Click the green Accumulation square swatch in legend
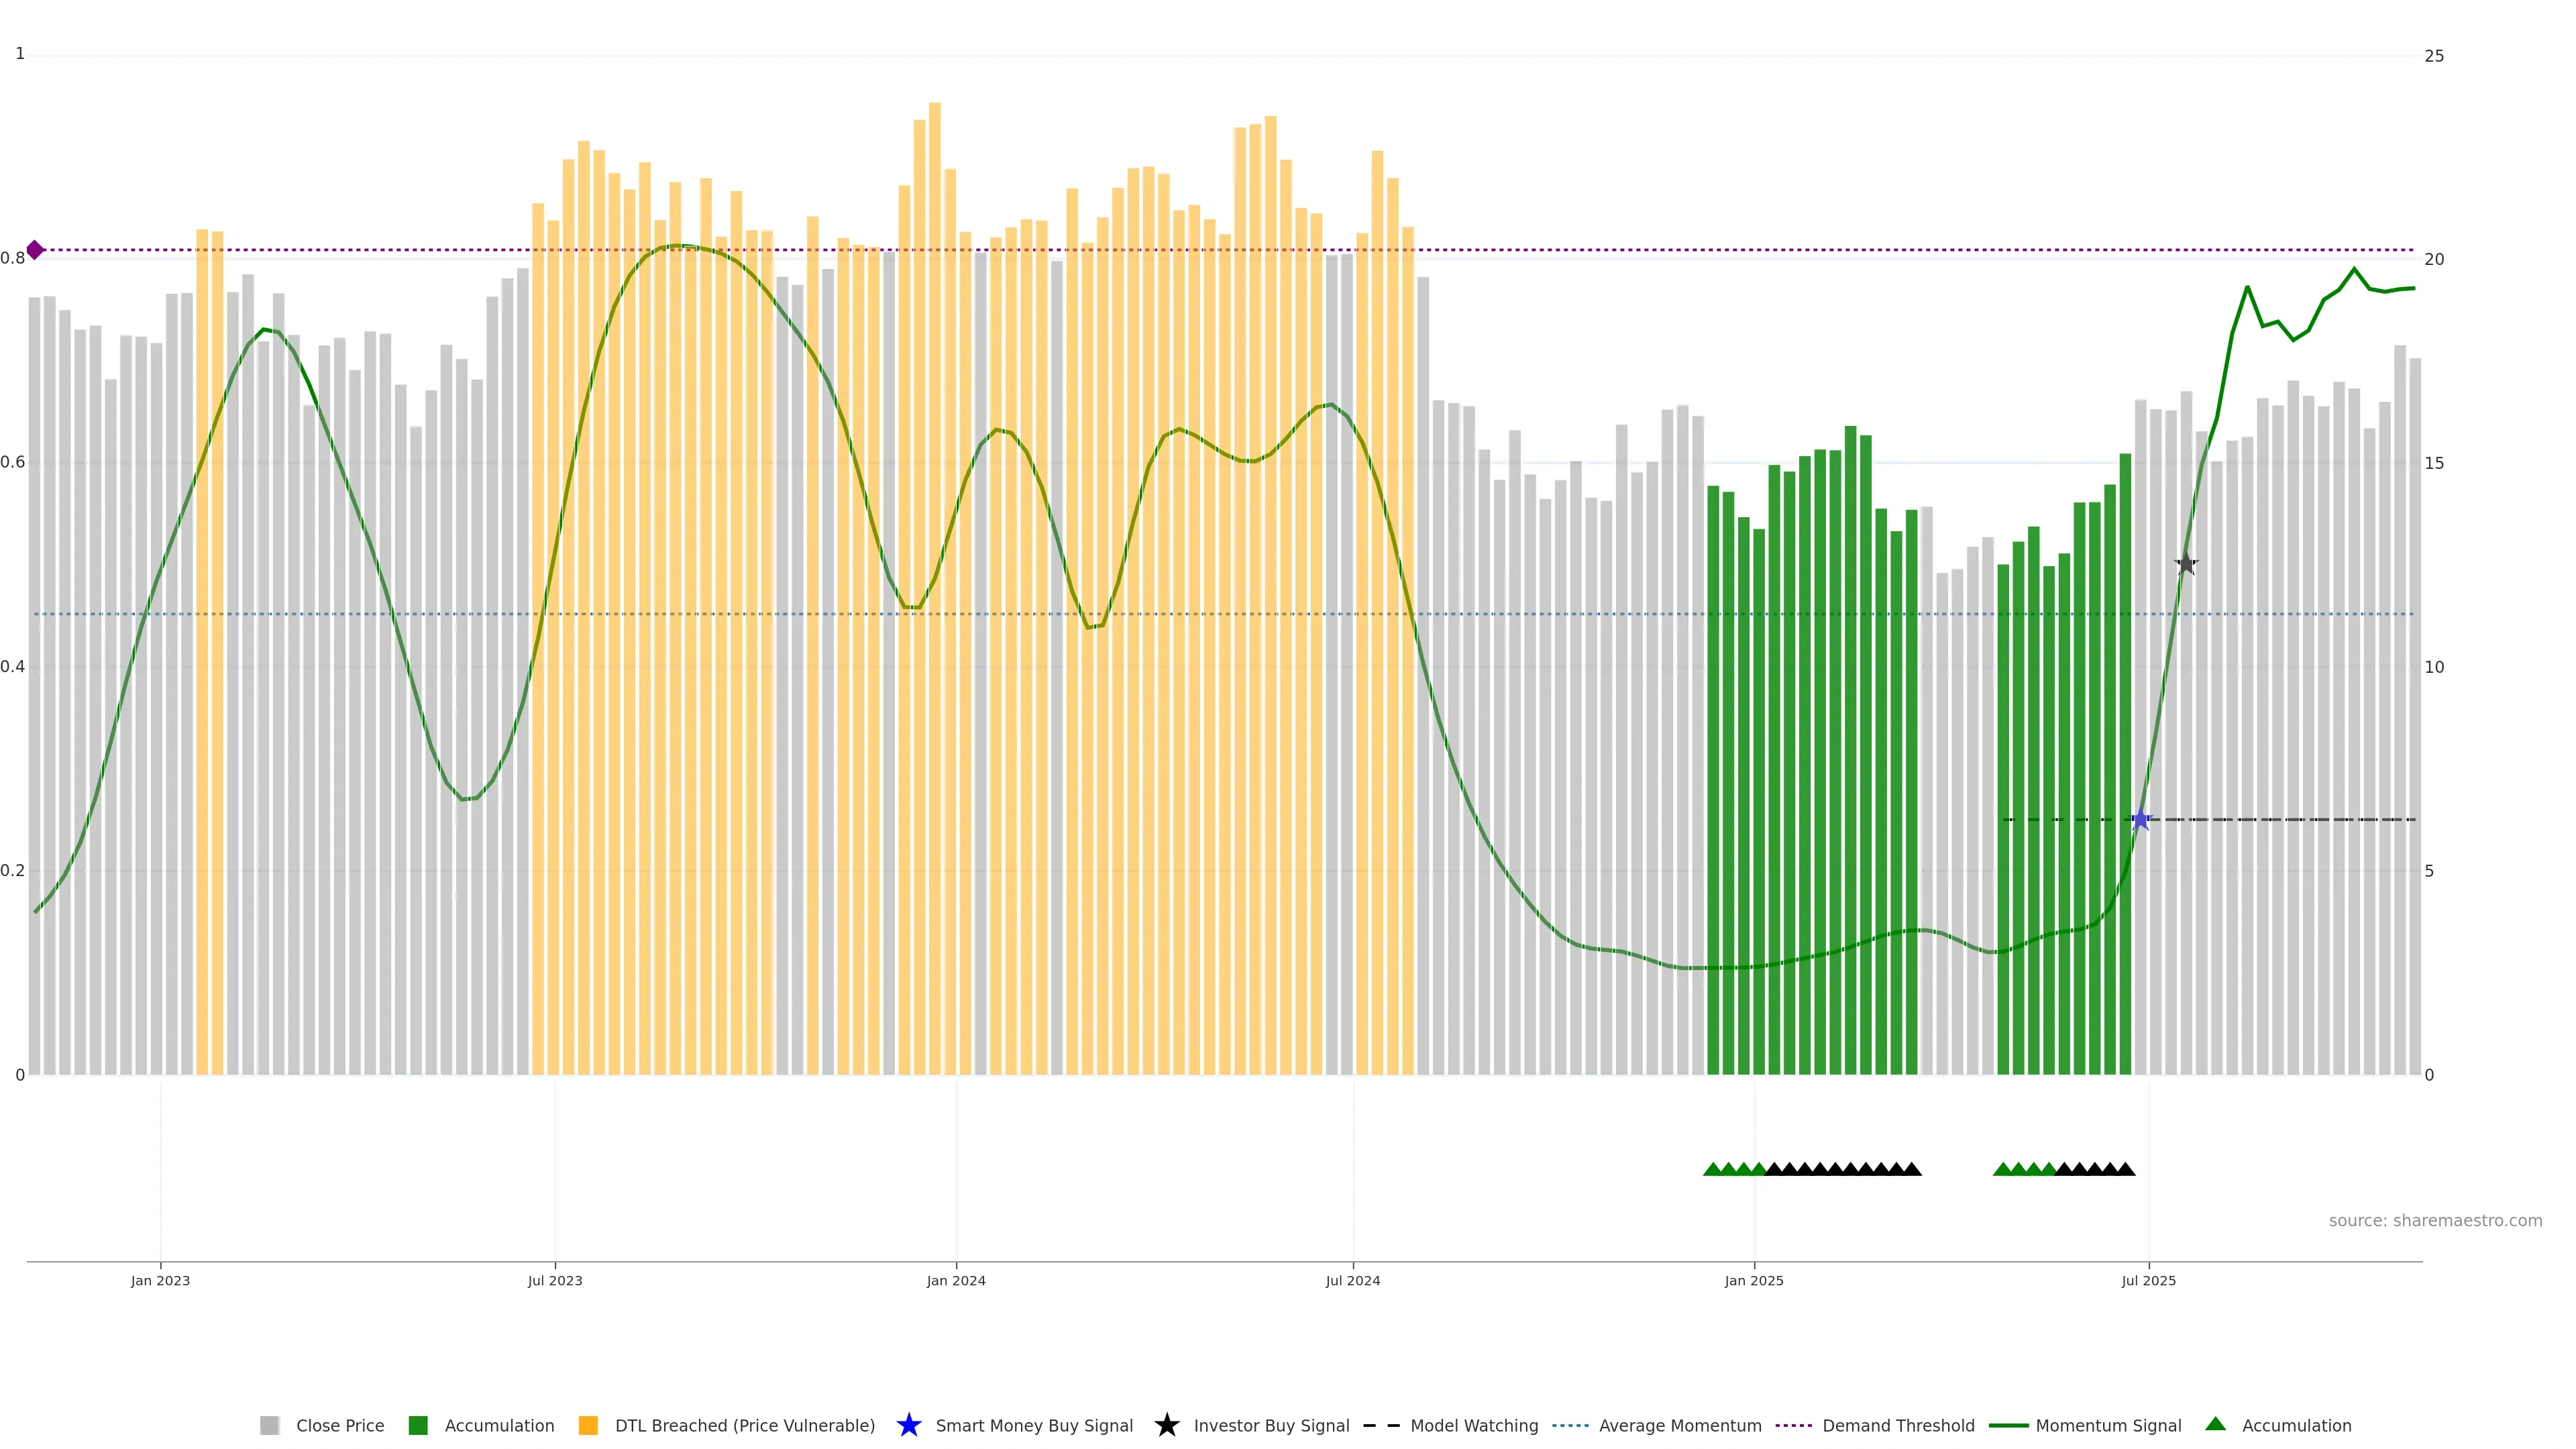This screenshot has width=2576, height=1449. tap(418, 1425)
